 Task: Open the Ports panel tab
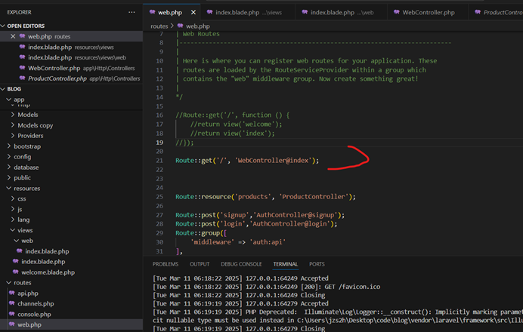coord(317,264)
